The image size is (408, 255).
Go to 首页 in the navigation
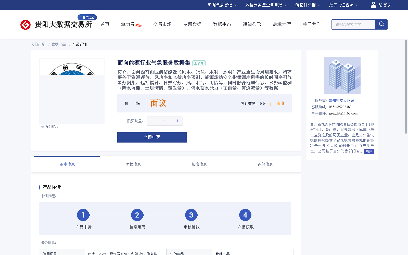[105, 24]
